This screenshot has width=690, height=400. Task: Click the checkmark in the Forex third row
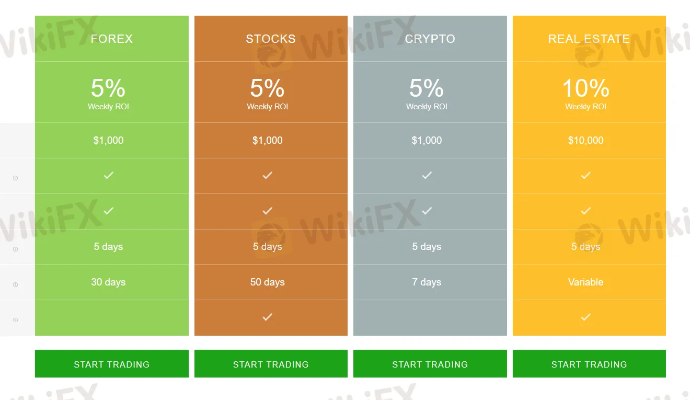[x=108, y=176]
